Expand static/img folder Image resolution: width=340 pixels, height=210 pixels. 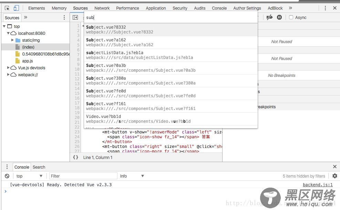[x=12, y=40]
